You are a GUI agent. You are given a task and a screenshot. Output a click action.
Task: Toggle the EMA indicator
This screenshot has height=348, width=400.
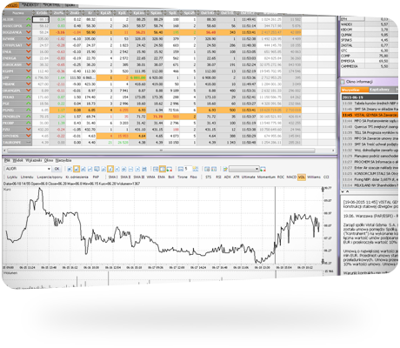click(x=162, y=177)
